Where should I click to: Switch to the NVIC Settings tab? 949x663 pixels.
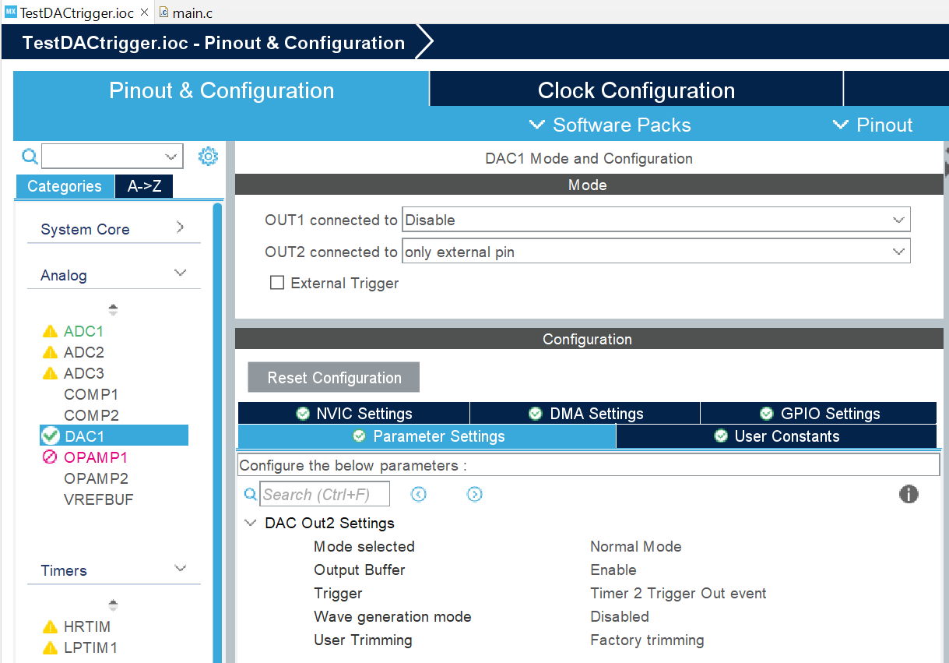353,413
